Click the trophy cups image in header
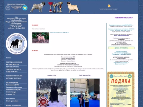143x107 pixels. pos(55,7)
